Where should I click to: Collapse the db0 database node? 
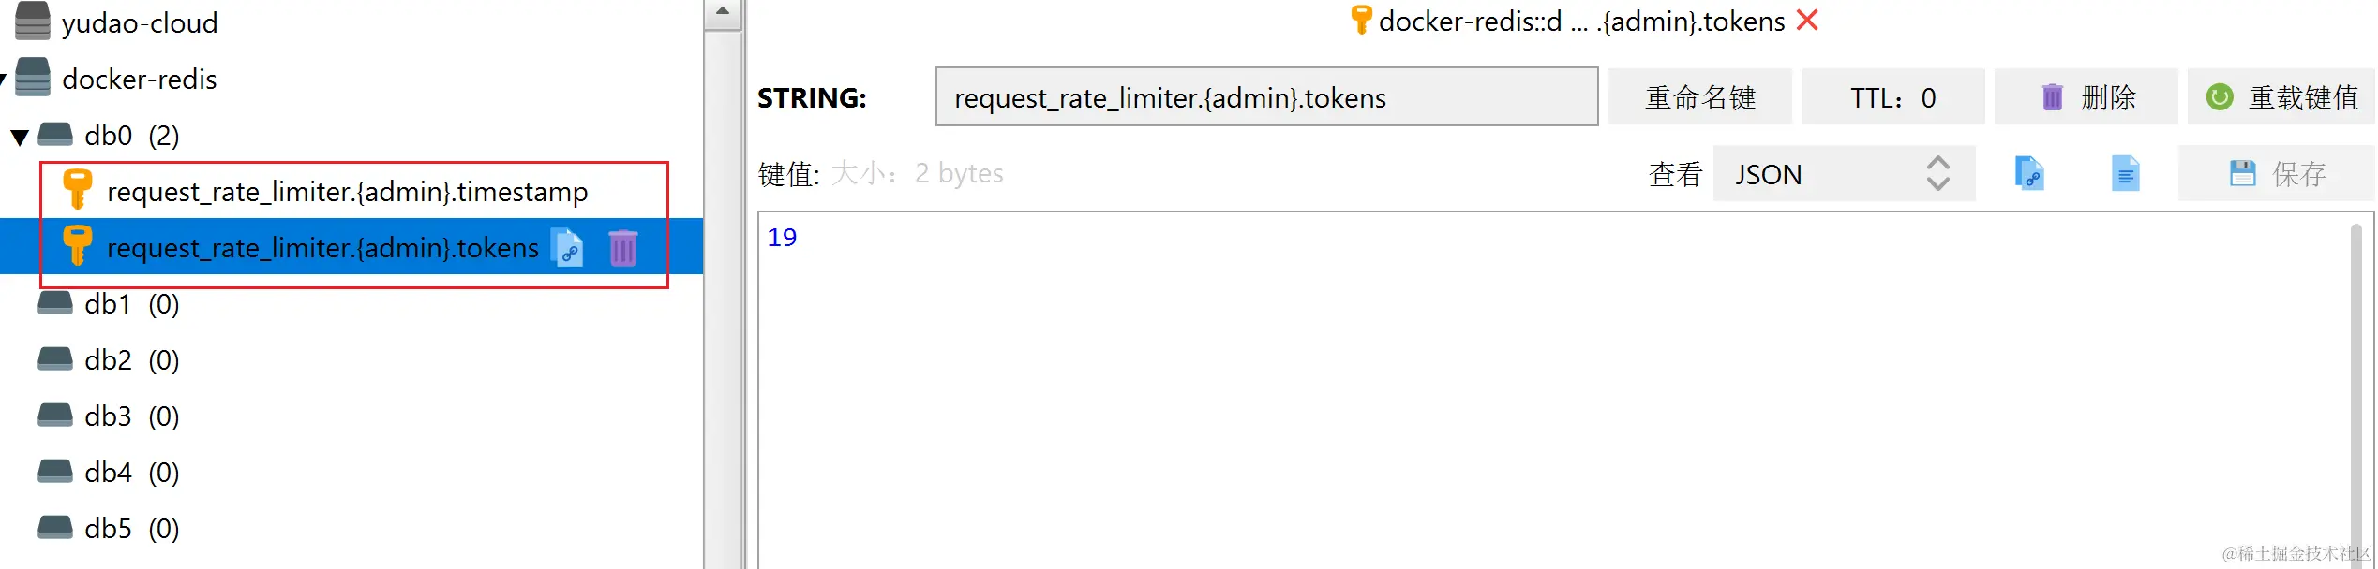click(x=20, y=137)
